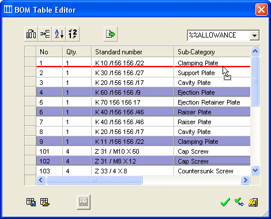The image size is (271, 219).
Task: Click the Raiser Plate cell in row 7
Action: point(212,122)
